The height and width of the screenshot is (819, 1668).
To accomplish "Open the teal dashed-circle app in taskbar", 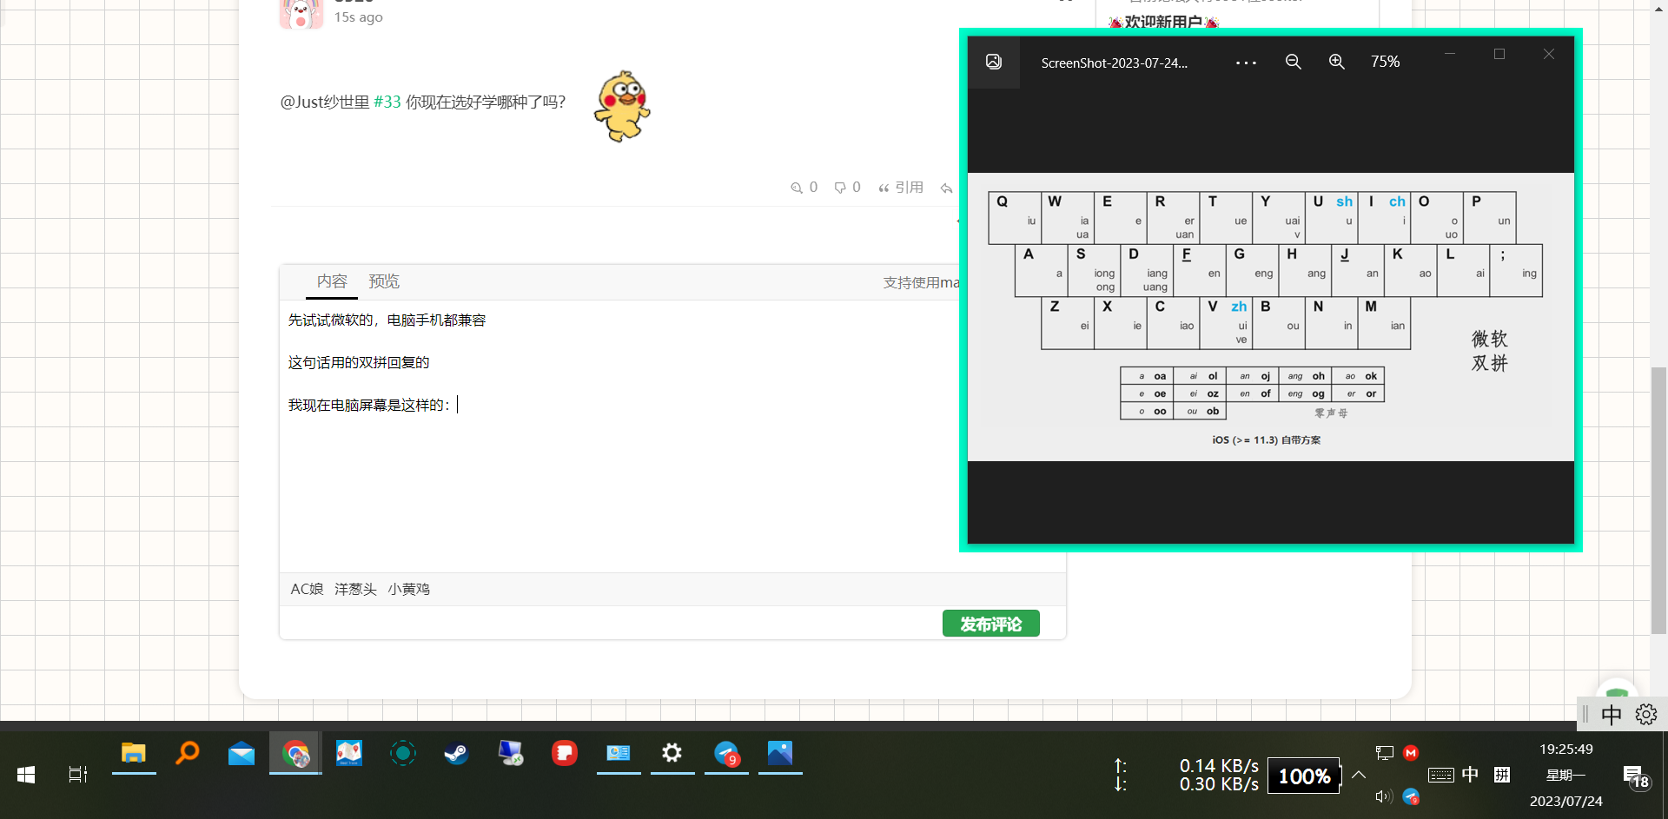I will (x=403, y=753).
